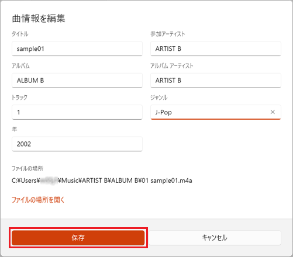Click the トラック label text
The width and height of the screenshot is (293, 257).
pyautogui.click(x=19, y=98)
